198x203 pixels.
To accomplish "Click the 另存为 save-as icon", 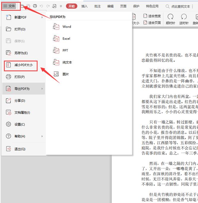I will coord(8,53).
